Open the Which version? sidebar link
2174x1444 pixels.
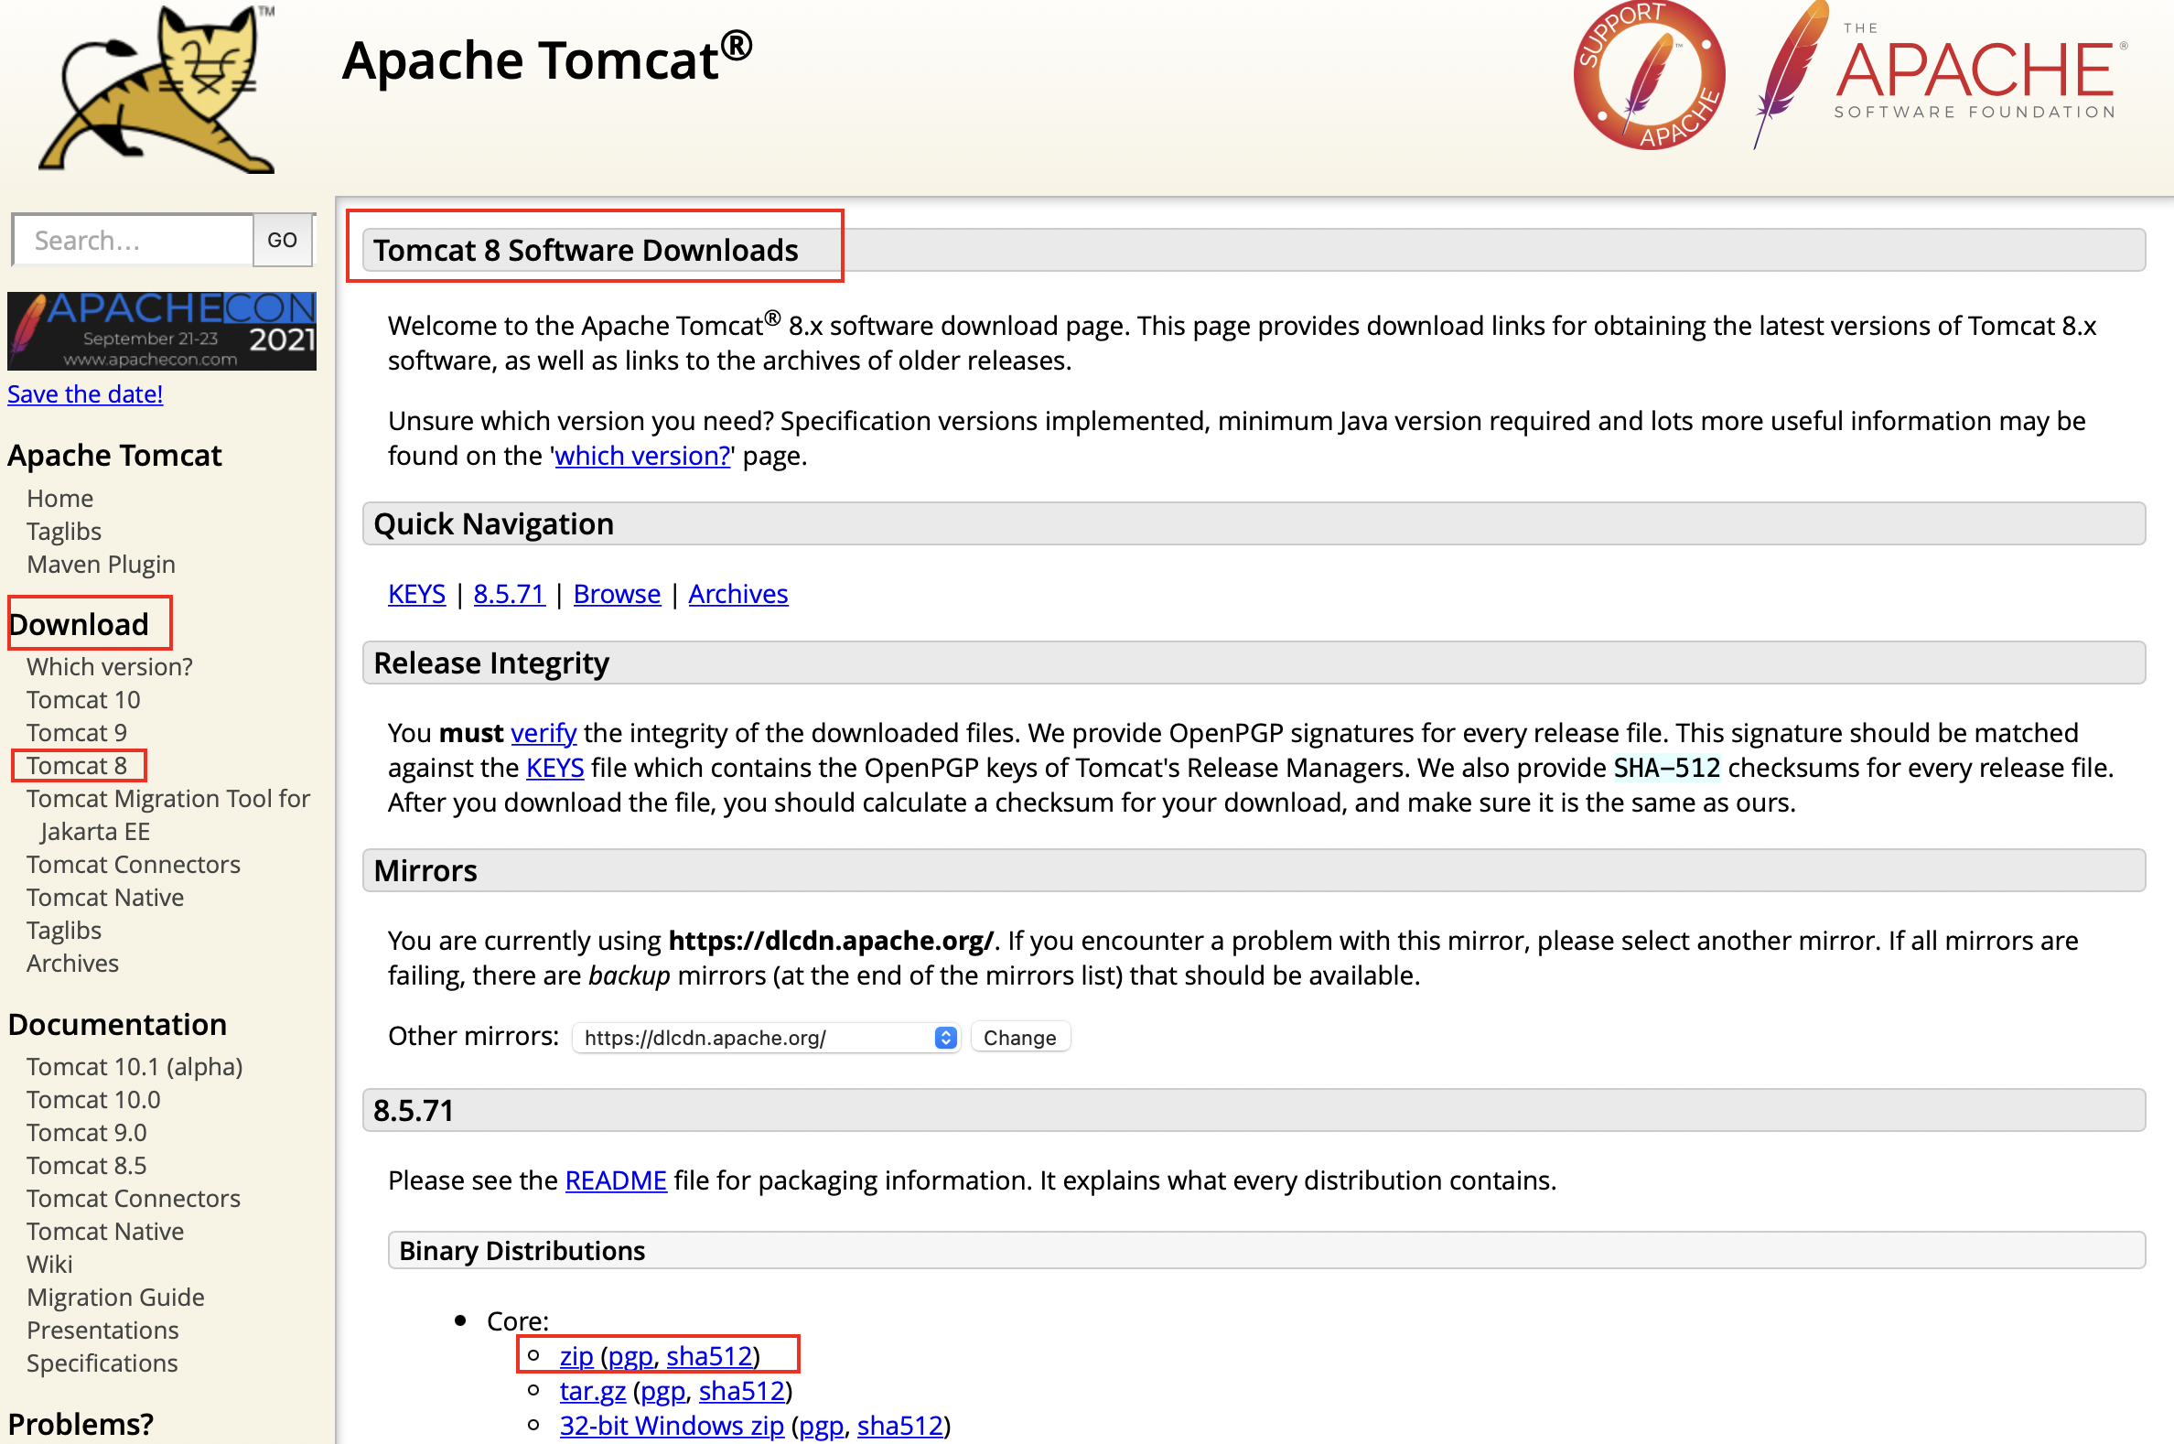(110, 667)
